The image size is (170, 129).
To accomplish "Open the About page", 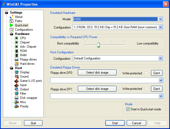I will 19,17.
